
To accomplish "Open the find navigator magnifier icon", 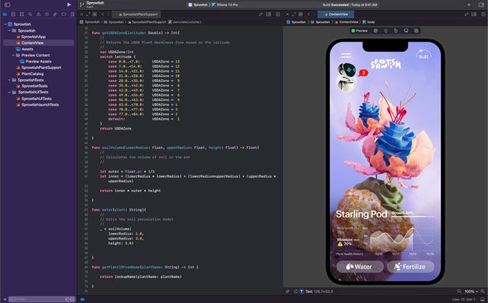I will point(30,14).
